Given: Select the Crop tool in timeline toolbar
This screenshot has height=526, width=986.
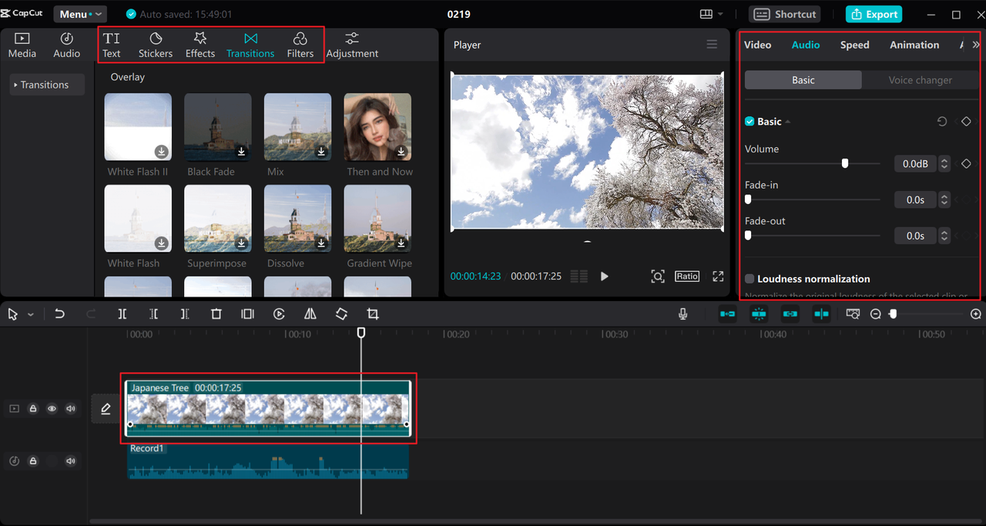Looking at the screenshot, I should [373, 314].
